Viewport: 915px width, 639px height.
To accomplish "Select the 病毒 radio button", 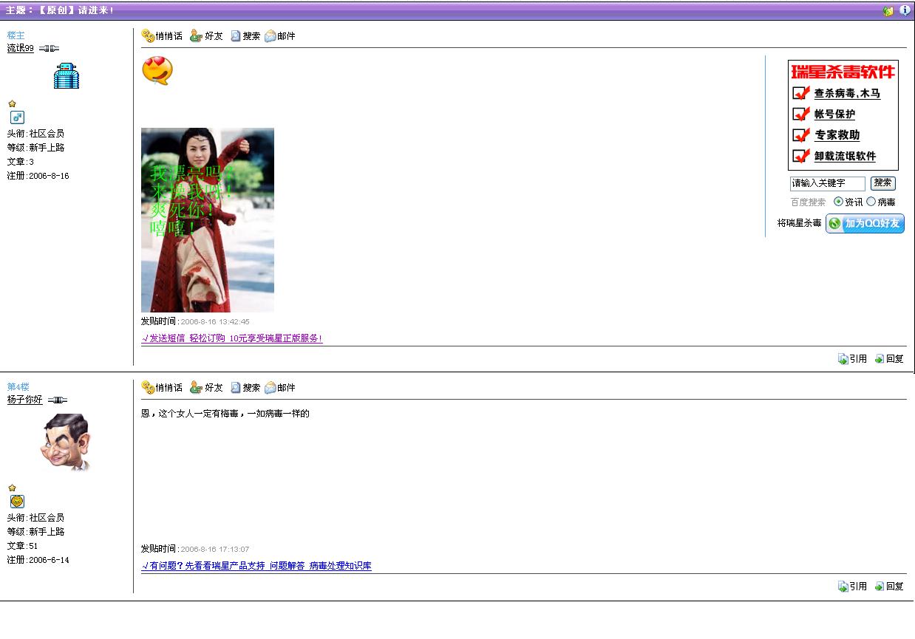I will coord(871,202).
